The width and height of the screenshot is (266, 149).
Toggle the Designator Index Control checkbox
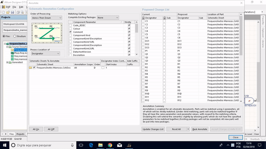(103, 68)
